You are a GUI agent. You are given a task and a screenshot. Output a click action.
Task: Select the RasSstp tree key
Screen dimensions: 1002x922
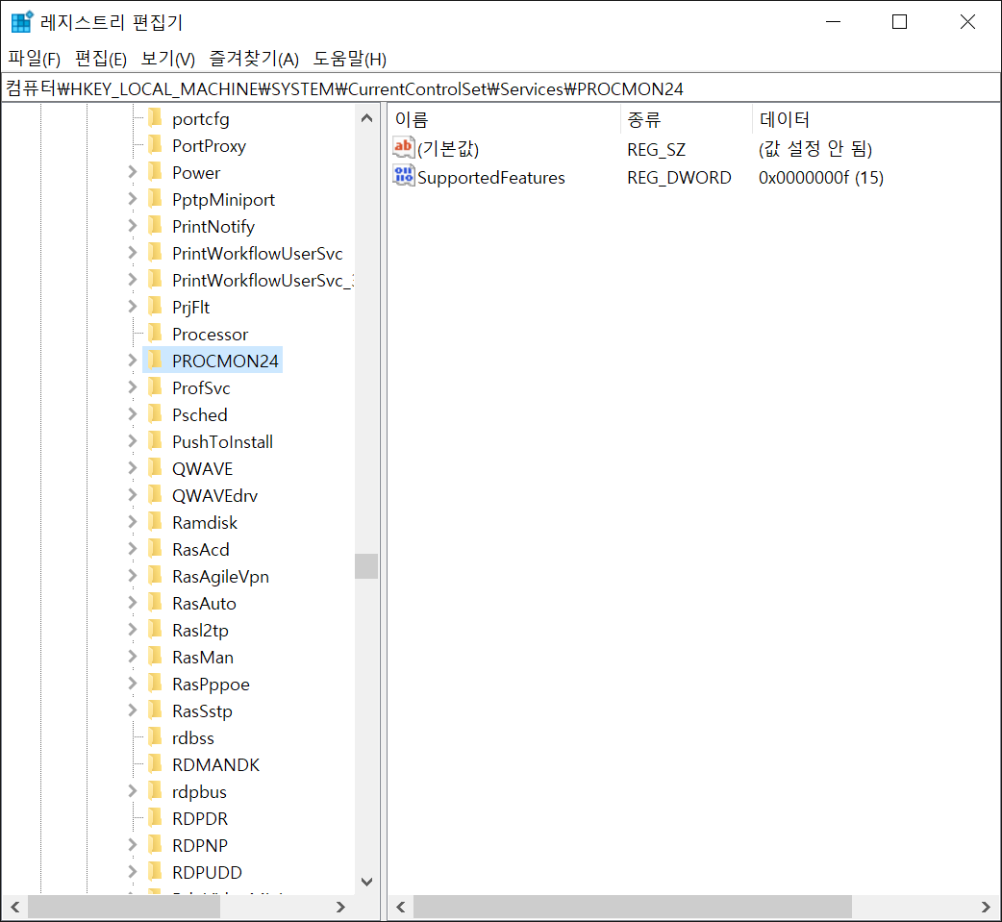point(202,711)
